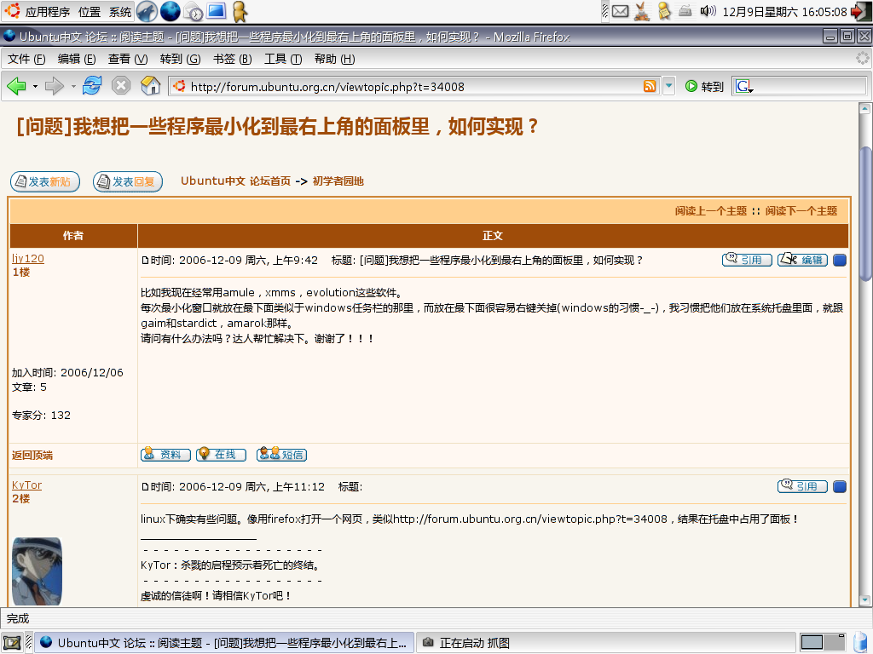
Task: Click inside the URL address field
Action: pos(415,86)
